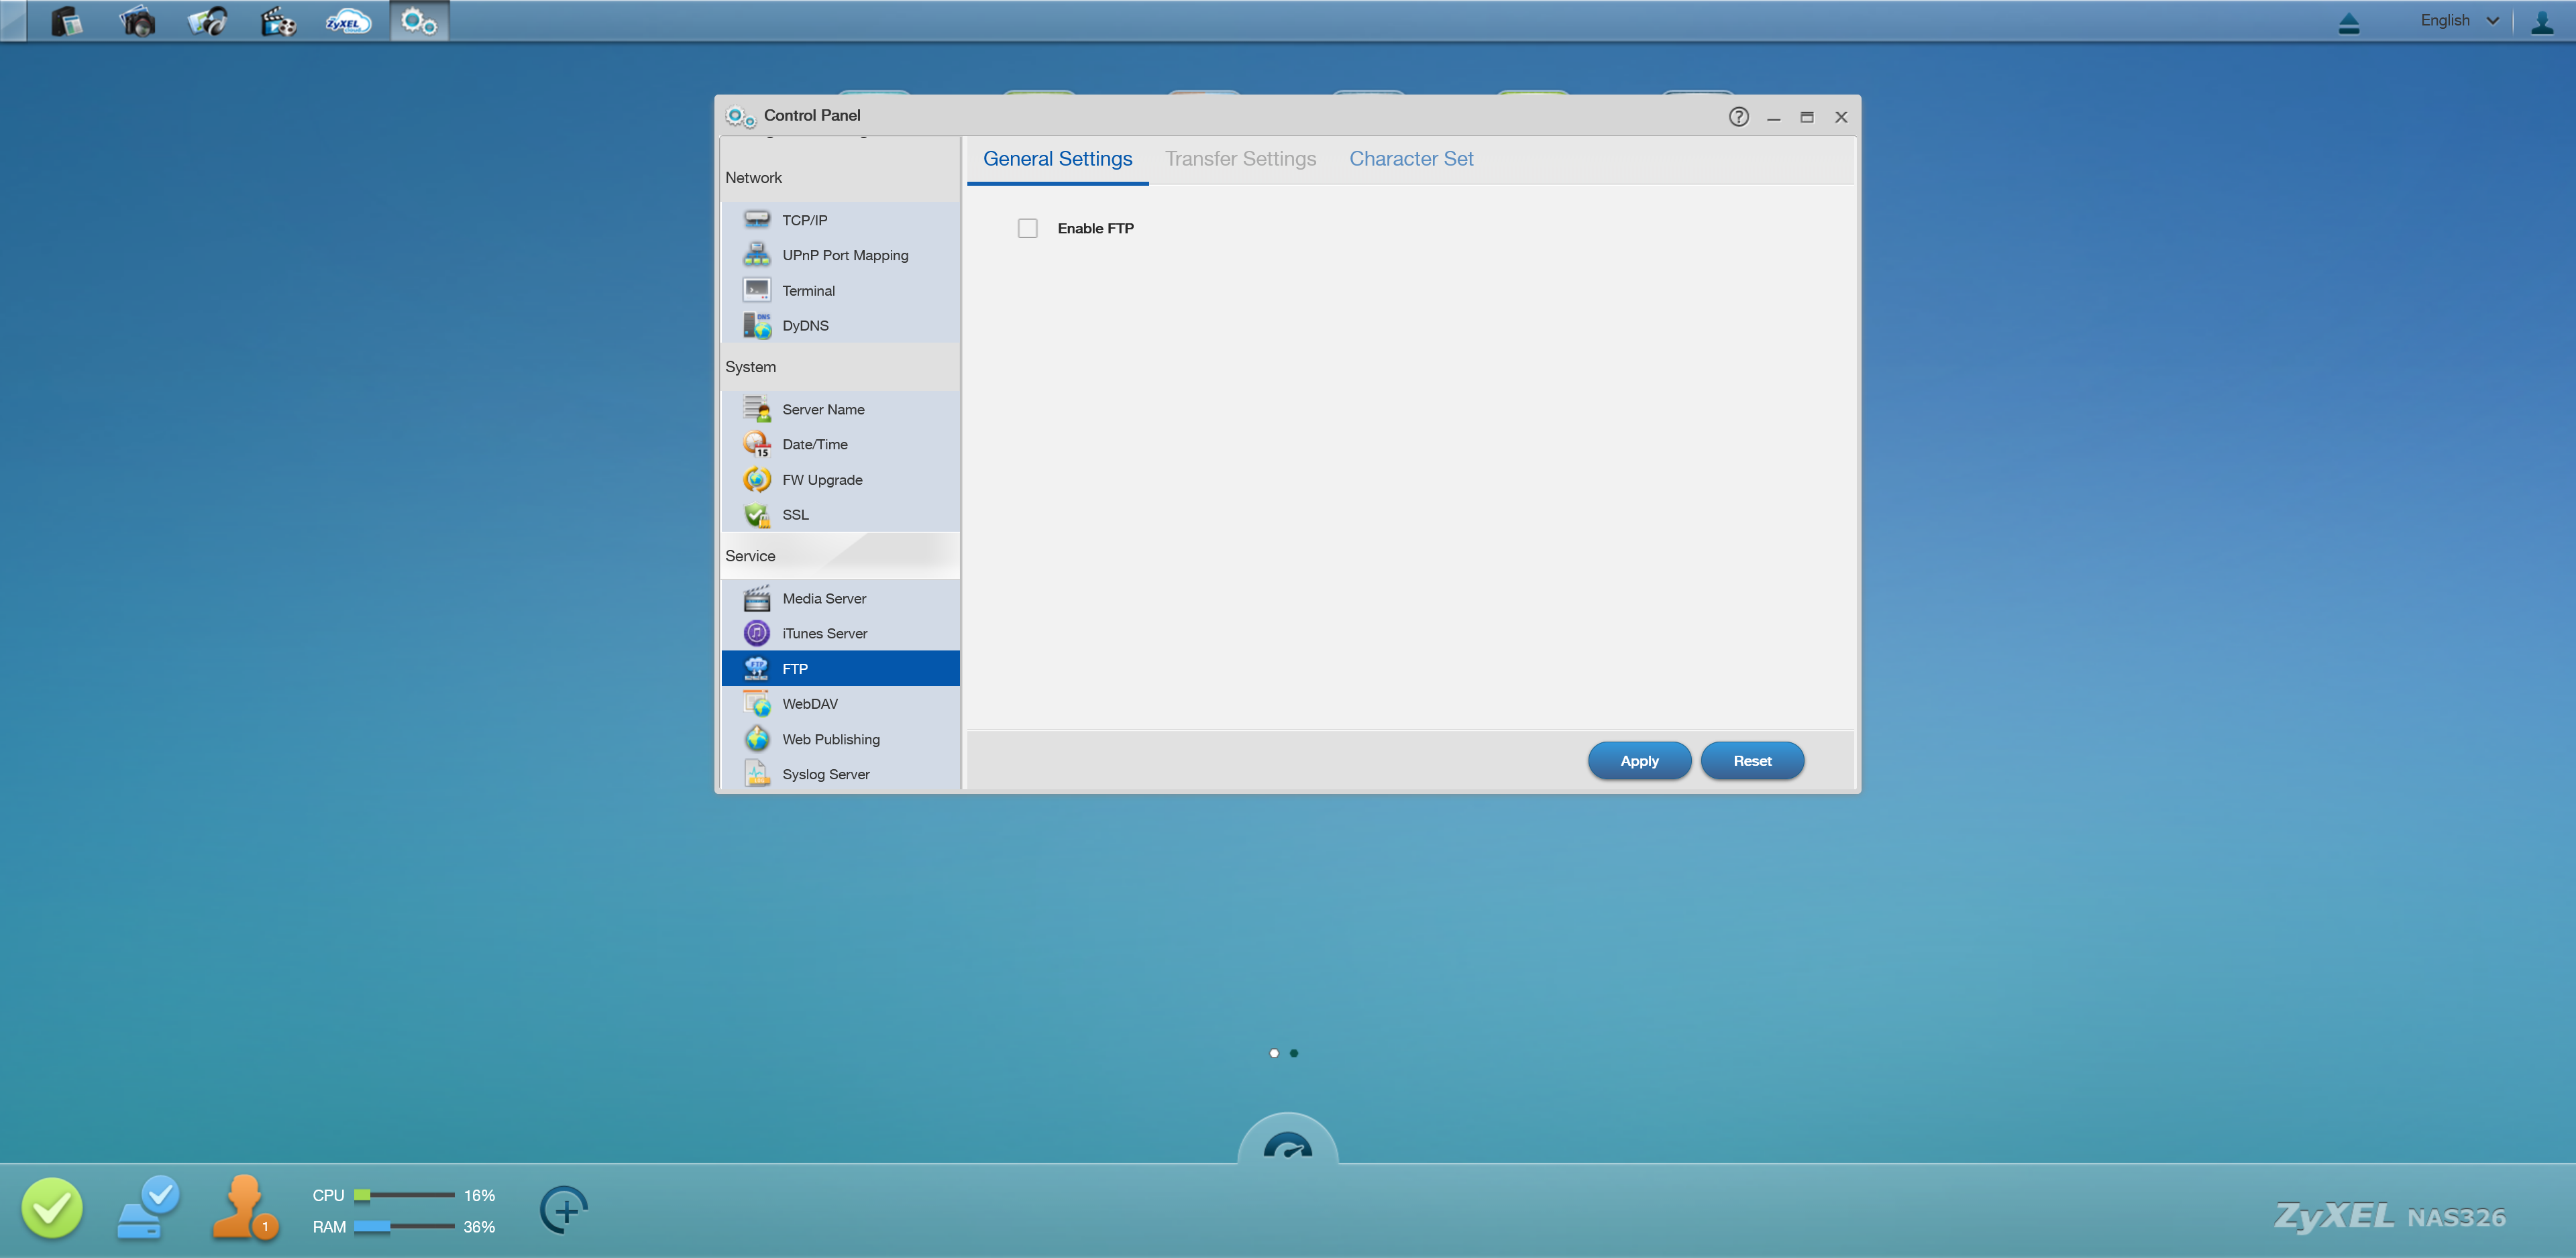This screenshot has width=2576, height=1258.
Task: Open the ZyXEL cloud icon
Action: pos(348,21)
